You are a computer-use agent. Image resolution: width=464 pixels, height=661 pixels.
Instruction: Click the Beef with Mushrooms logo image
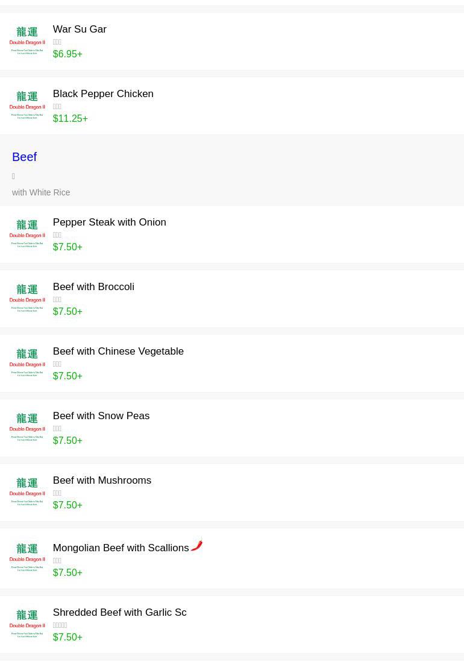coord(27,492)
